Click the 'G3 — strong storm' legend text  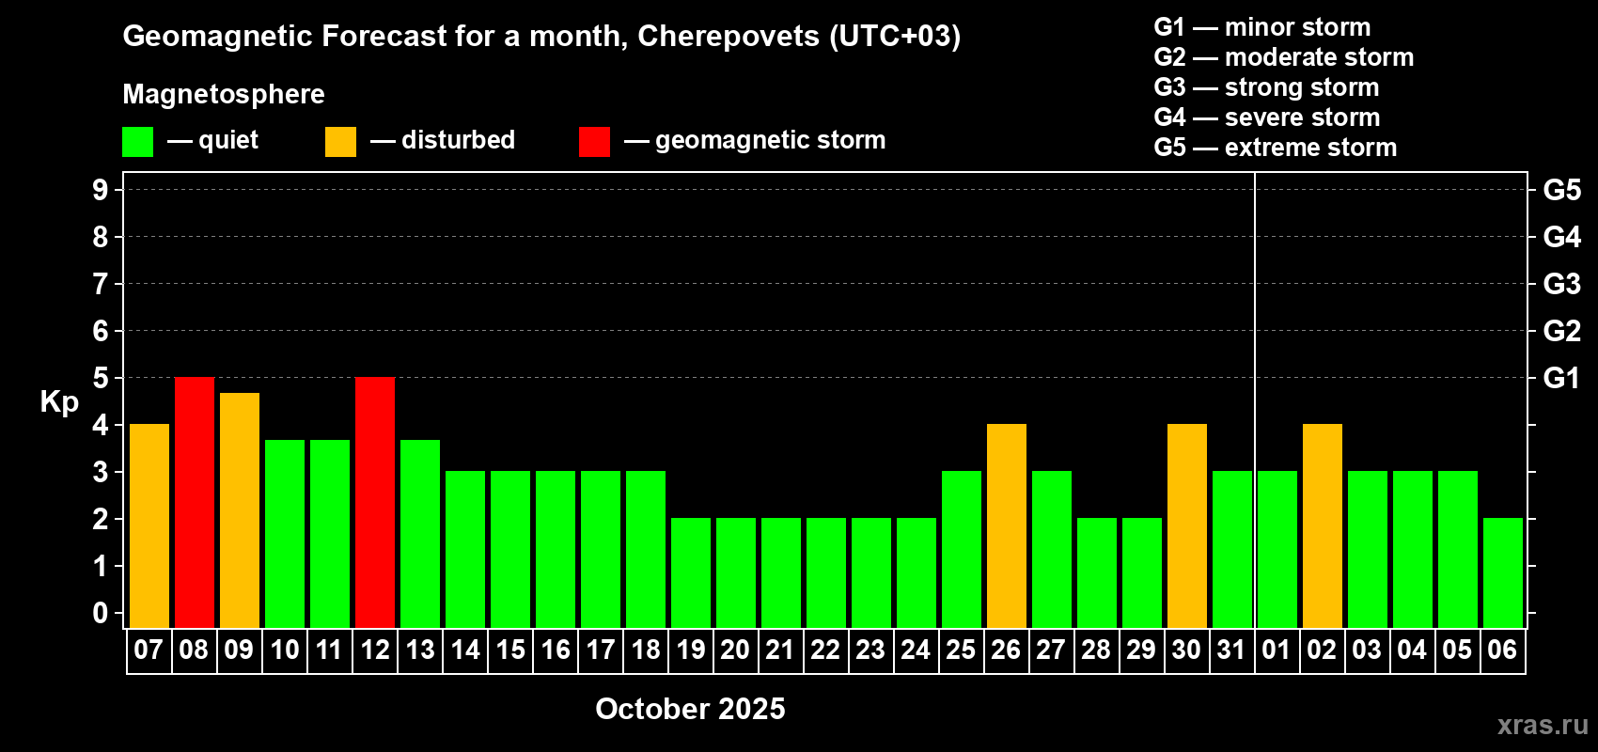pyautogui.click(x=1266, y=87)
